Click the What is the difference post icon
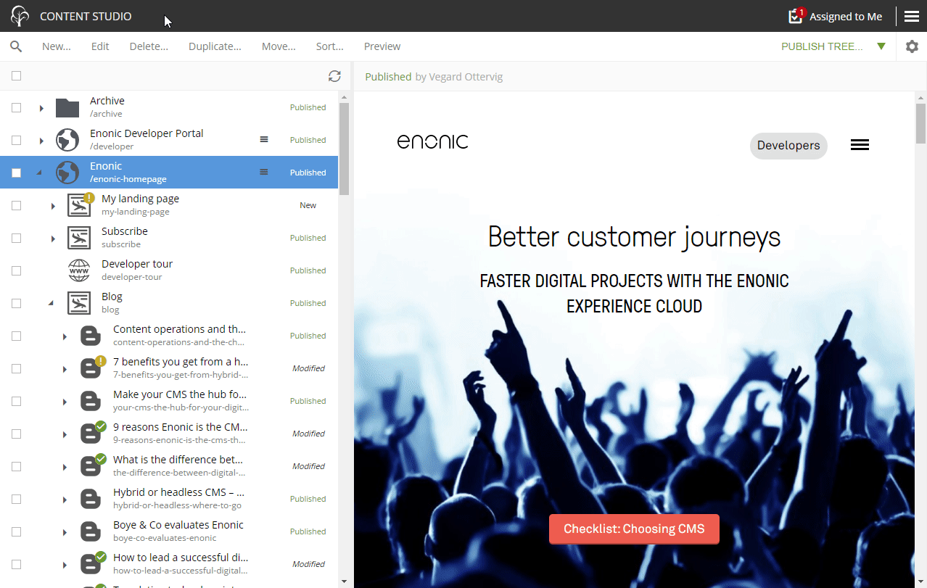This screenshot has width=927, height=588. [x=91, y=465]
